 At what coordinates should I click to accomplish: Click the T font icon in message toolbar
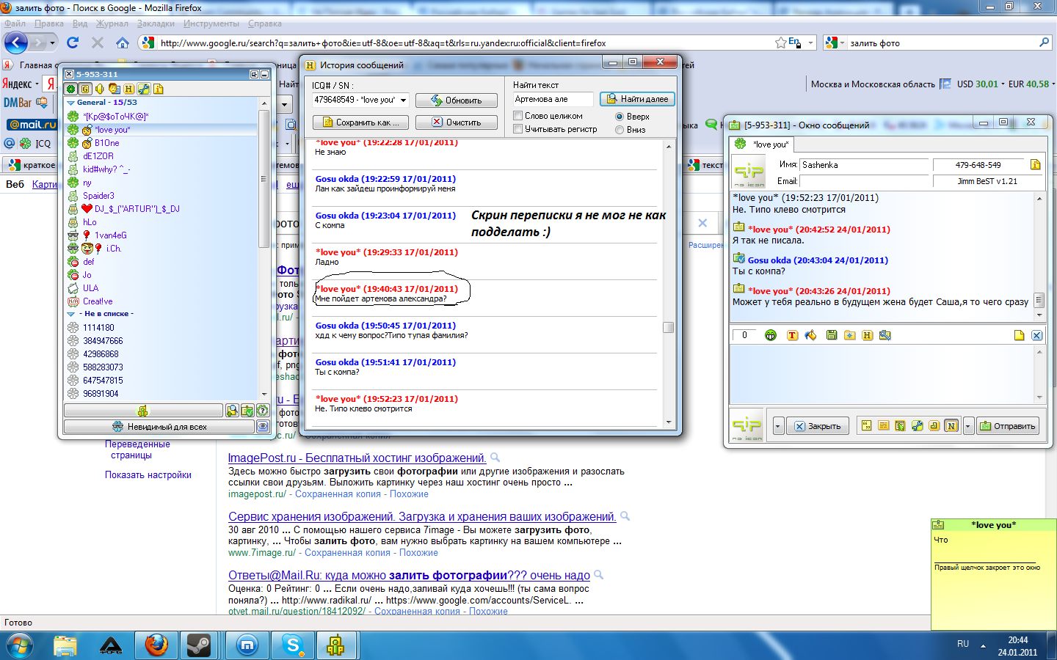792,335
